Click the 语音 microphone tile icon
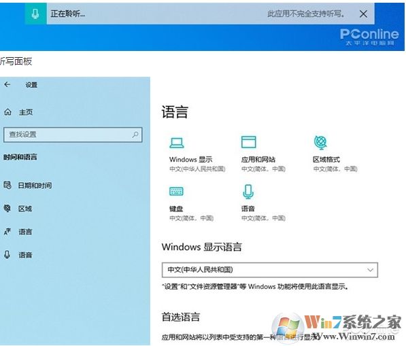The height and width of the screenshot is (346, 406). (x=248, y=192)
